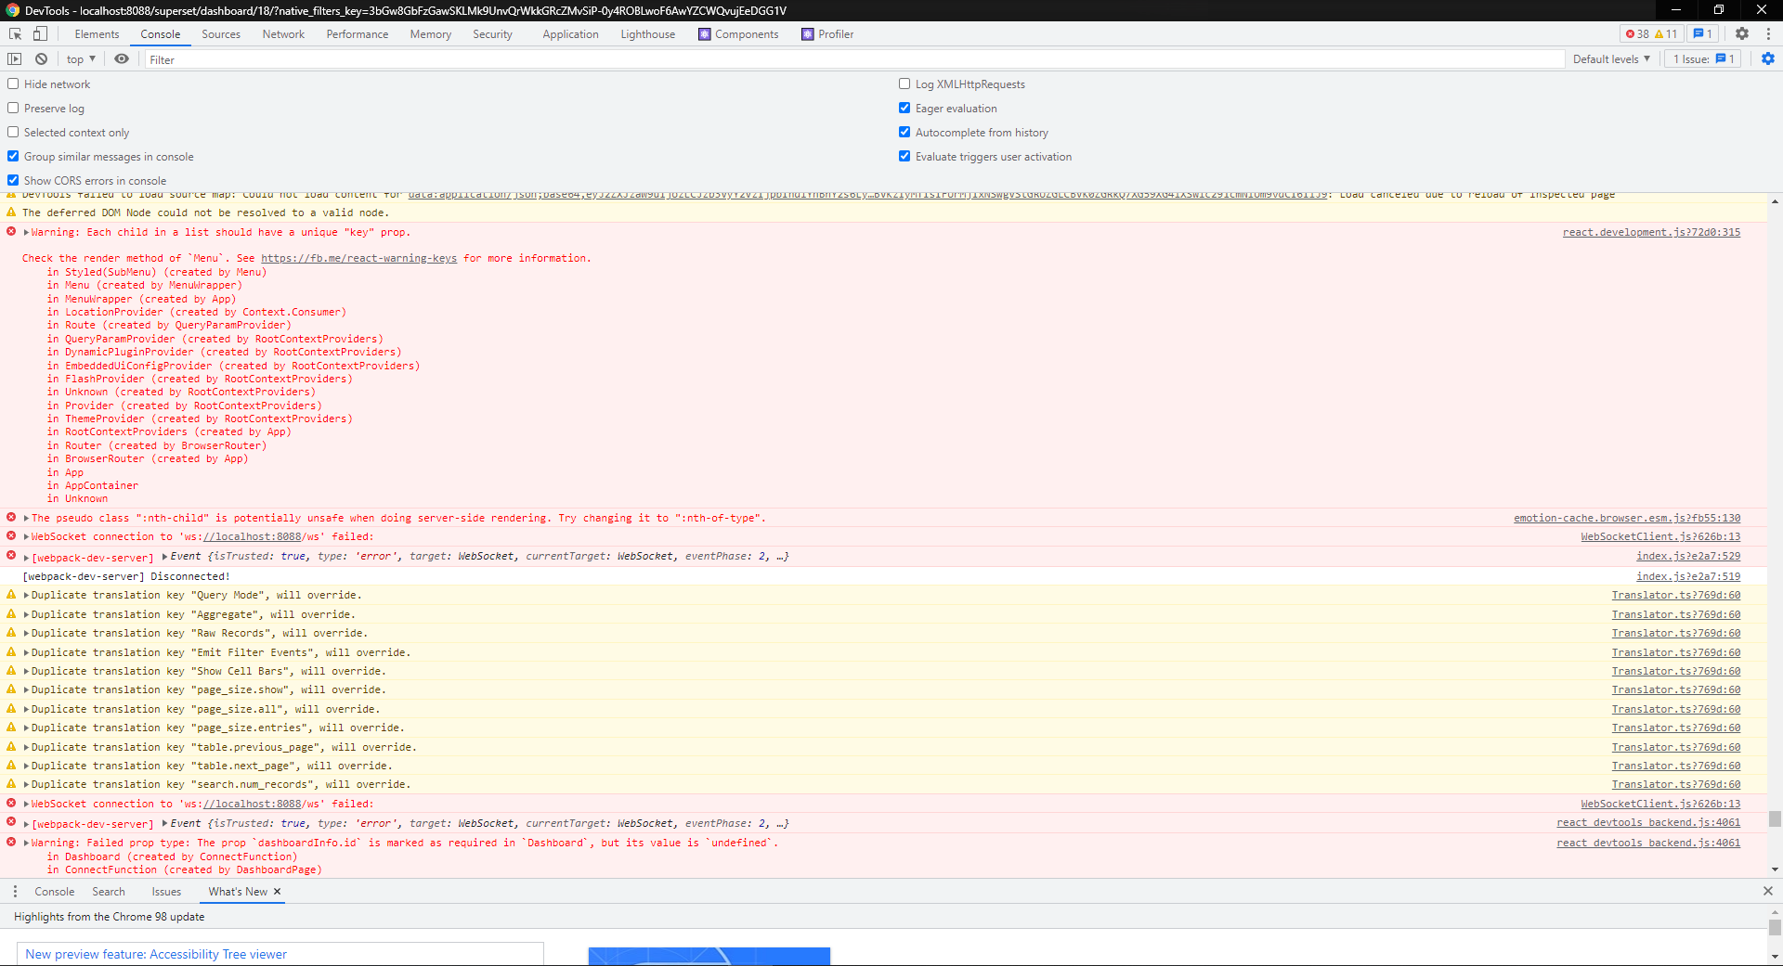Open the drawer kebab menu beside Console tab

15,891
